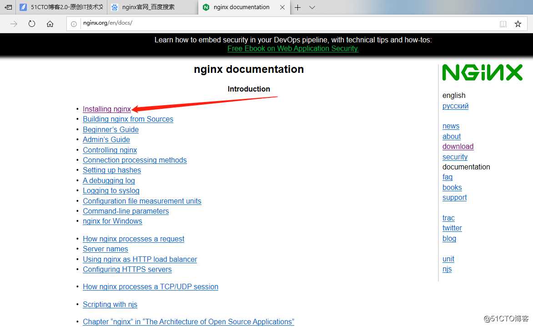Click the english language label

pyautogui.click(x=454, y=96)
